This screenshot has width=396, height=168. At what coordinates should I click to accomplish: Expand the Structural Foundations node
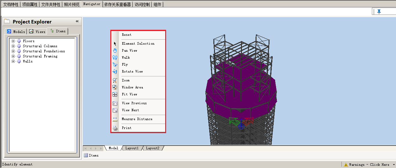pos(13,51)
